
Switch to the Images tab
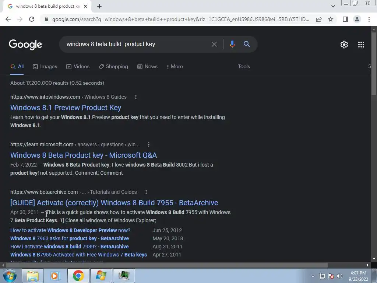click(45, 67)
